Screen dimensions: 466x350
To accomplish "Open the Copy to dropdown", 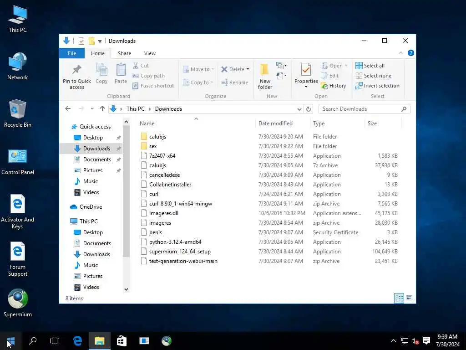I will (198, 82).
